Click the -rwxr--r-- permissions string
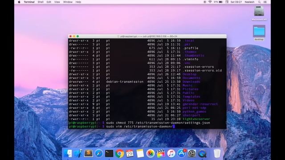Image resolution: width=285 pixels, height=160 pixels. coord(79,119)
